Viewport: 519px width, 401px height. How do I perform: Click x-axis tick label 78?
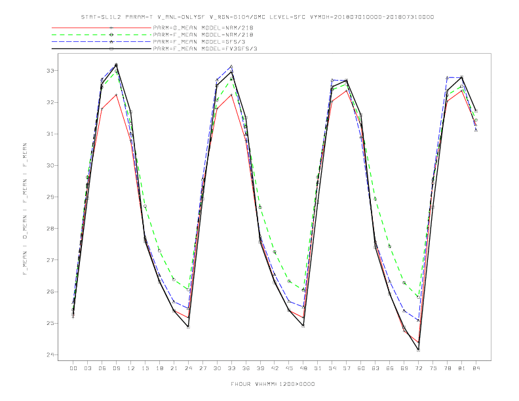click(448, 368)
